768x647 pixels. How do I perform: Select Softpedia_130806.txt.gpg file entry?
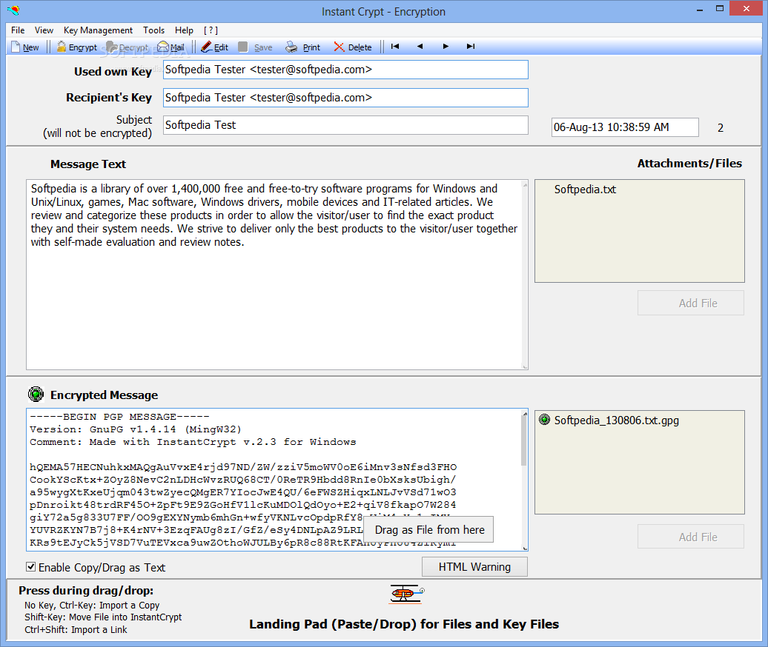616,420
